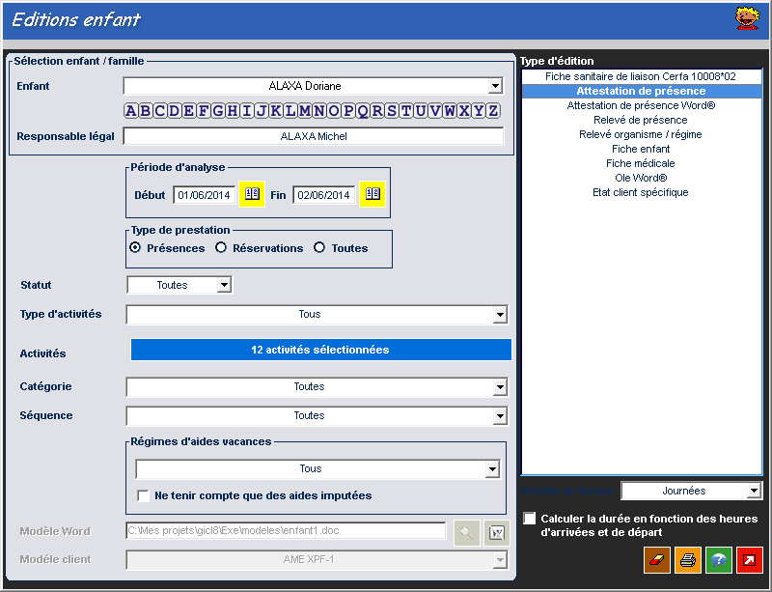
Task: Click the letter A filter button
Action: [132, 110]
